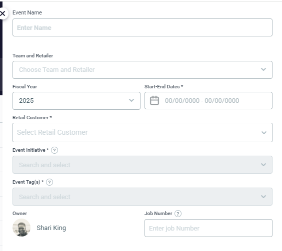Expand the Team and Retailer chevron arrow
Screen dimensions: 282x251
pos(263,69)
